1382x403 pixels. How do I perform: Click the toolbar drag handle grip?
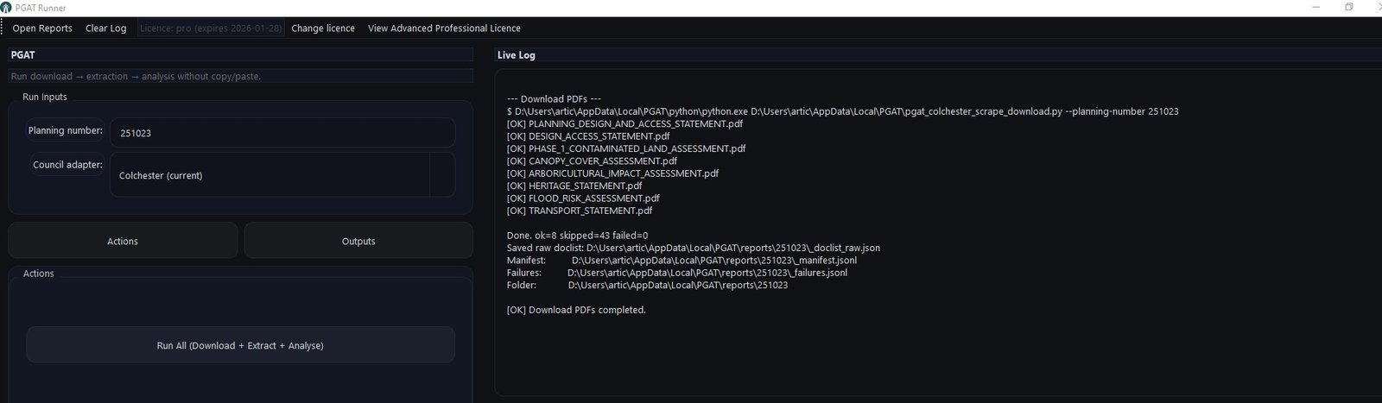coord(3,28)
